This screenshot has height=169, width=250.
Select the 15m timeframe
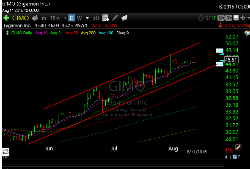(x=55, y=18)
